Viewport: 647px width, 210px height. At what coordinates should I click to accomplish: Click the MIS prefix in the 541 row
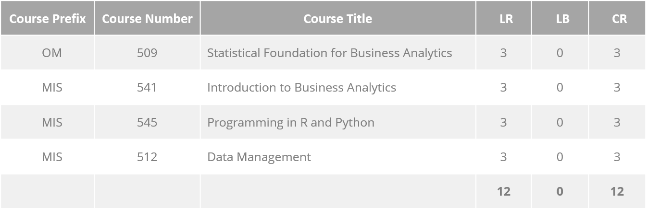click(x=52, y=87)
